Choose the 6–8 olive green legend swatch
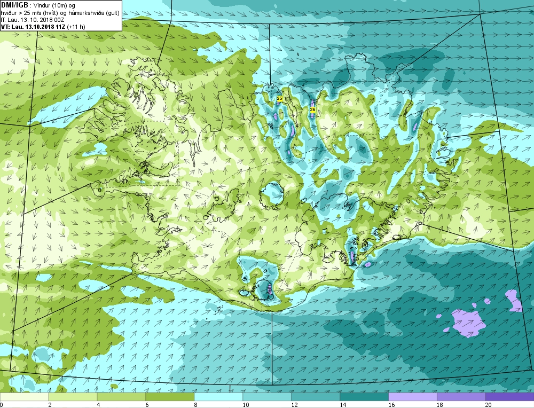The image size is (534, 408). click(x=170, y=397)
